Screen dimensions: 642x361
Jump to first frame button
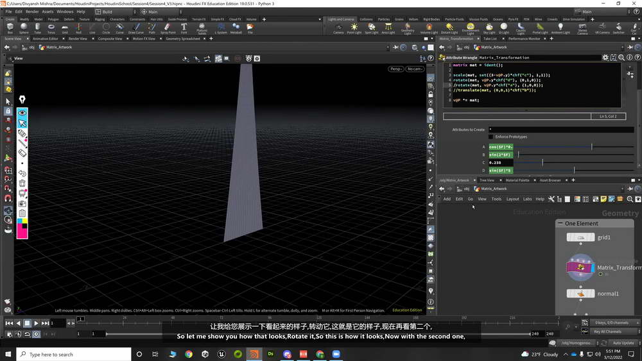tap(9, 323)
